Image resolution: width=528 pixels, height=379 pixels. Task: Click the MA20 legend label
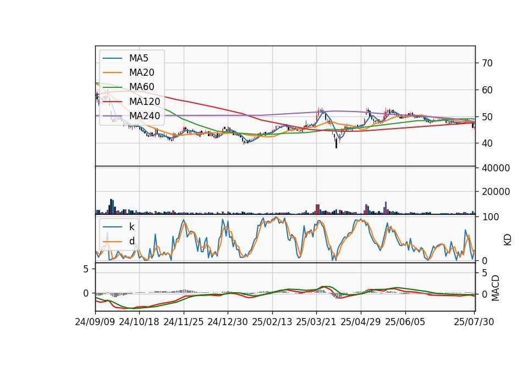(x=141, y=73)
